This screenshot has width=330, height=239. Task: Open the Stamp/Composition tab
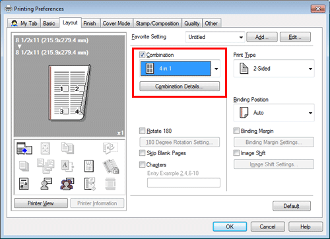pyautogui.click(x=157, y=23)
